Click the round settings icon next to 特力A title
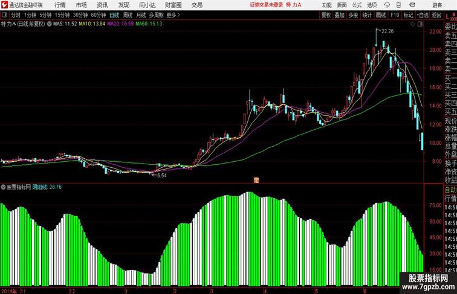The height and width of the screenshot is (294, 457). tap(49, 24)
